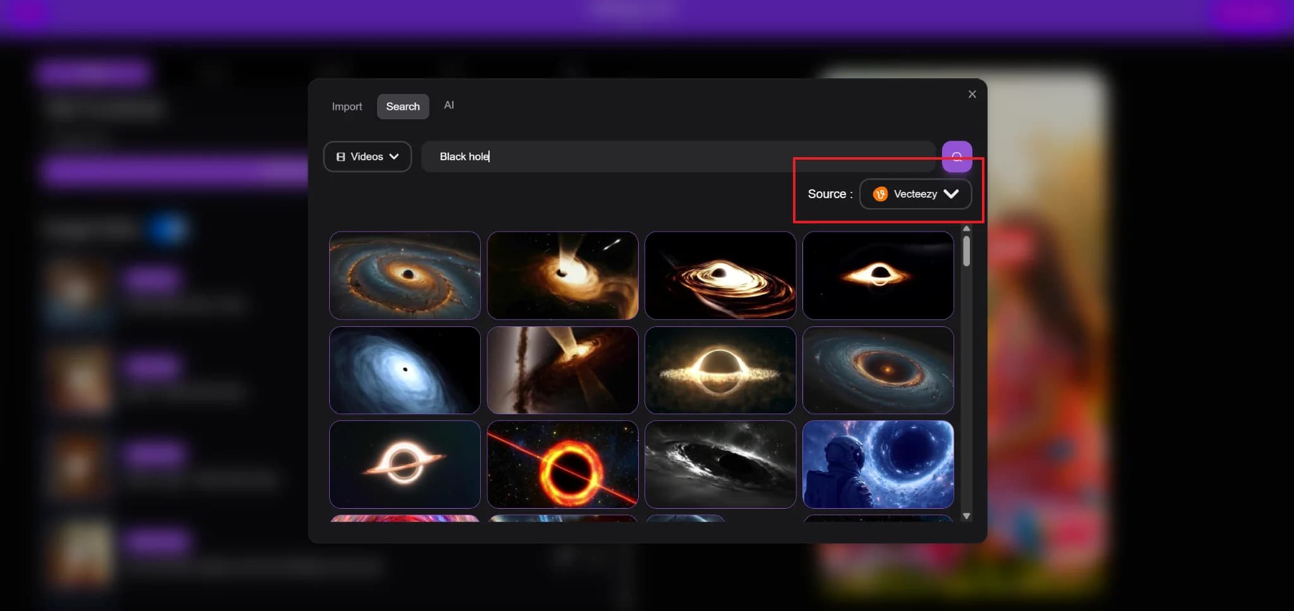Close the media search dialog

[x=972, y=93]
